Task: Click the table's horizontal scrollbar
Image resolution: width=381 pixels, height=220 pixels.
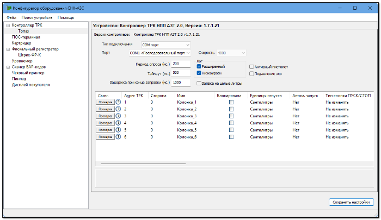Action: click(x=143, y=164)
